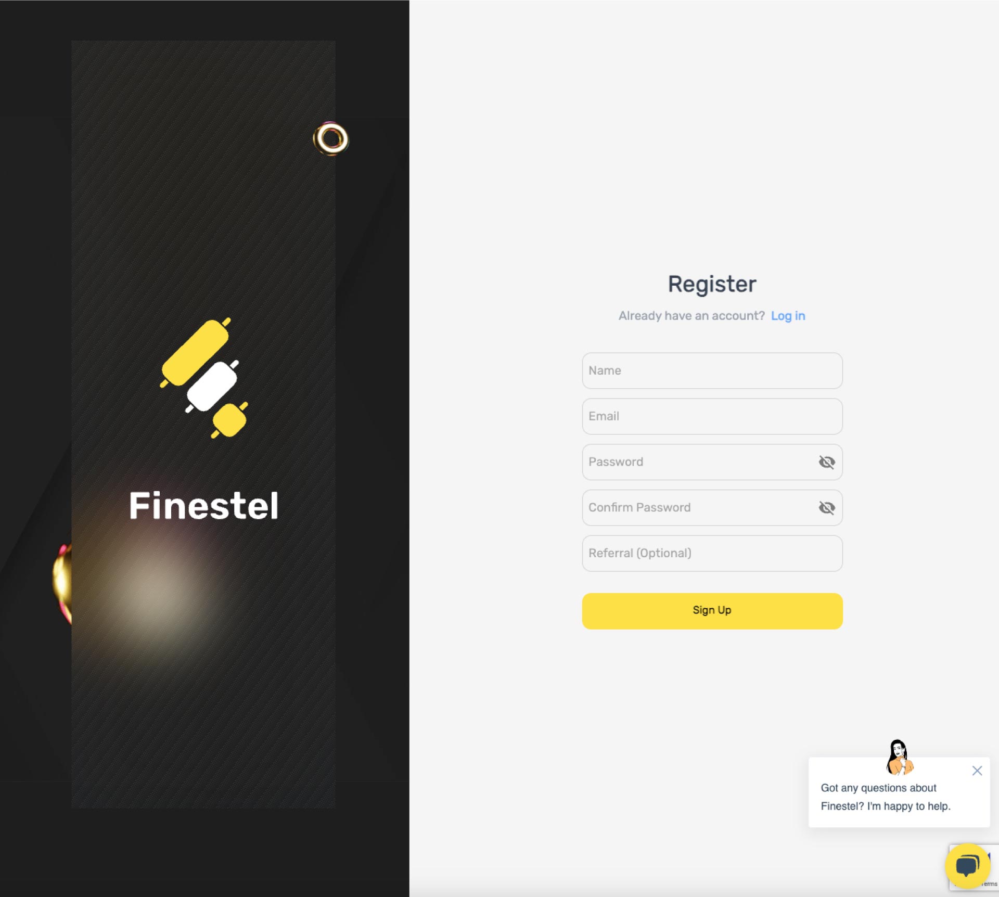The image size is (999, 897).
Task: Toggle password visibility on Confirm Password field
Action: coord(826,507)
